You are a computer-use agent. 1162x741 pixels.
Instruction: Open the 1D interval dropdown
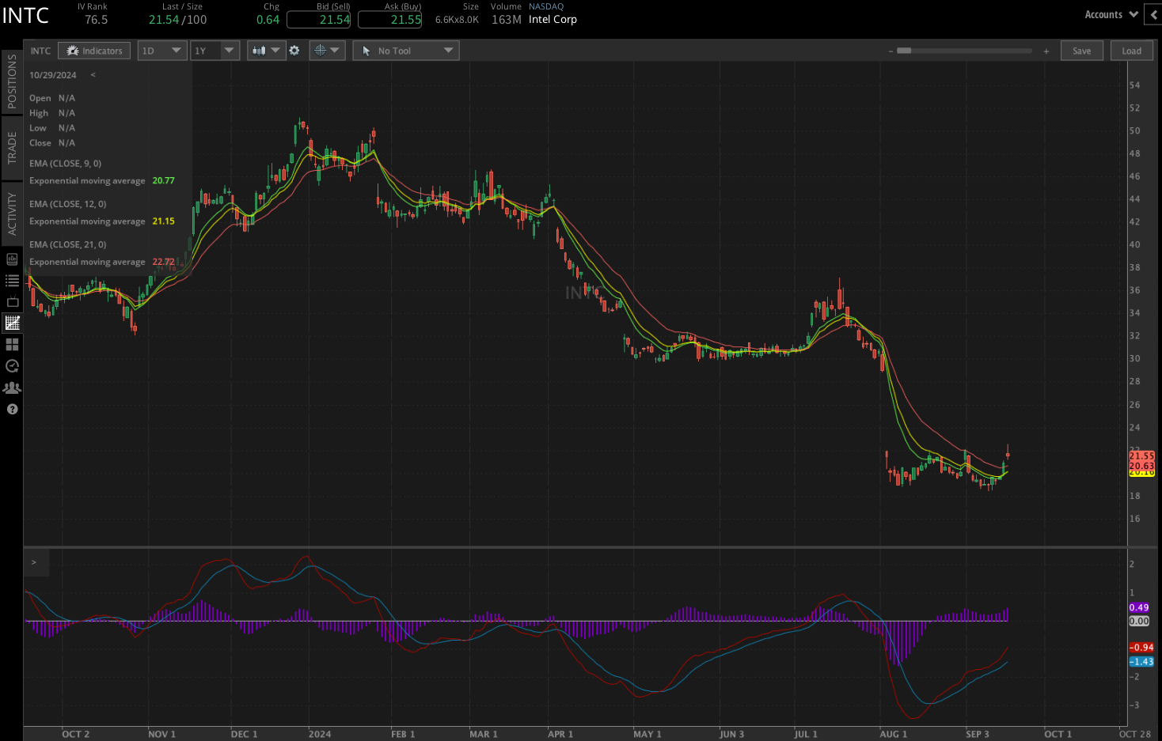click(162, 51)
